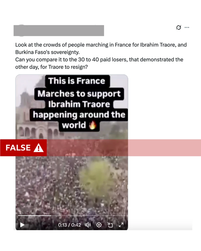Click the 'This is France' video caption
Image resolution: width=201 pixels, height=251 pixels.
point(77,81)
